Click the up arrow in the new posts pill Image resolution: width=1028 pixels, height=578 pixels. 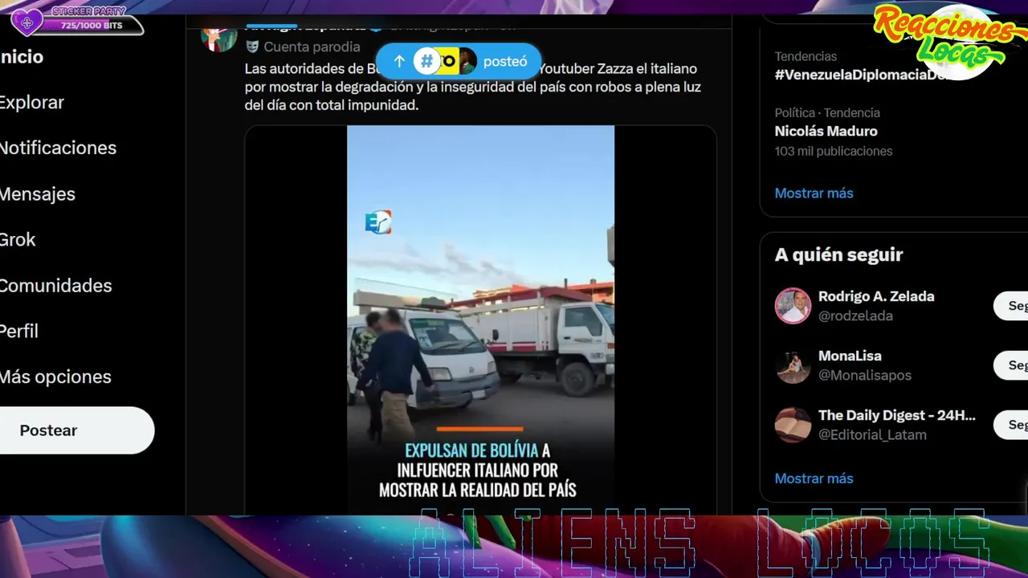point(399,61)
